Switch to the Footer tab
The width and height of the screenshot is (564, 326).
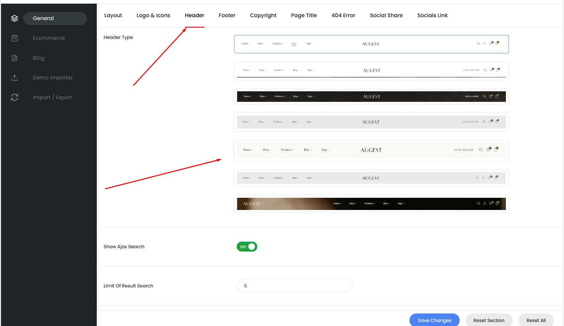227,15
